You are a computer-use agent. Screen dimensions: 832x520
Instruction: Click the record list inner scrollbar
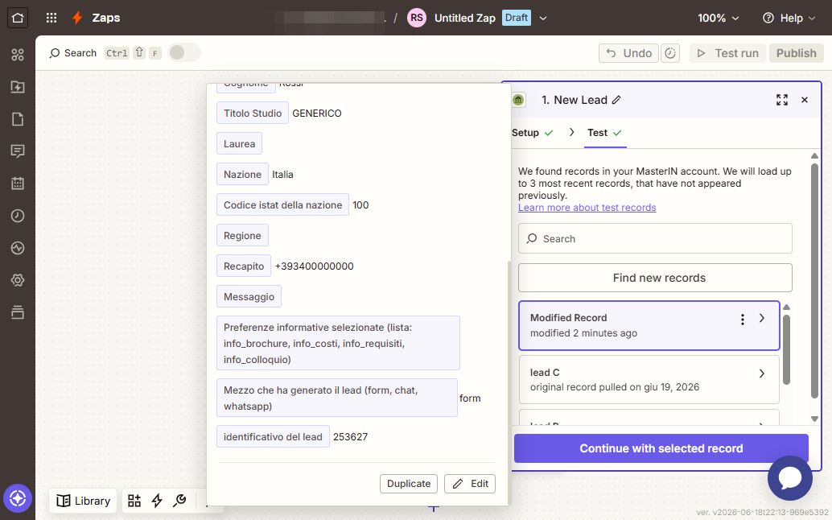click(x=786, y=349)
